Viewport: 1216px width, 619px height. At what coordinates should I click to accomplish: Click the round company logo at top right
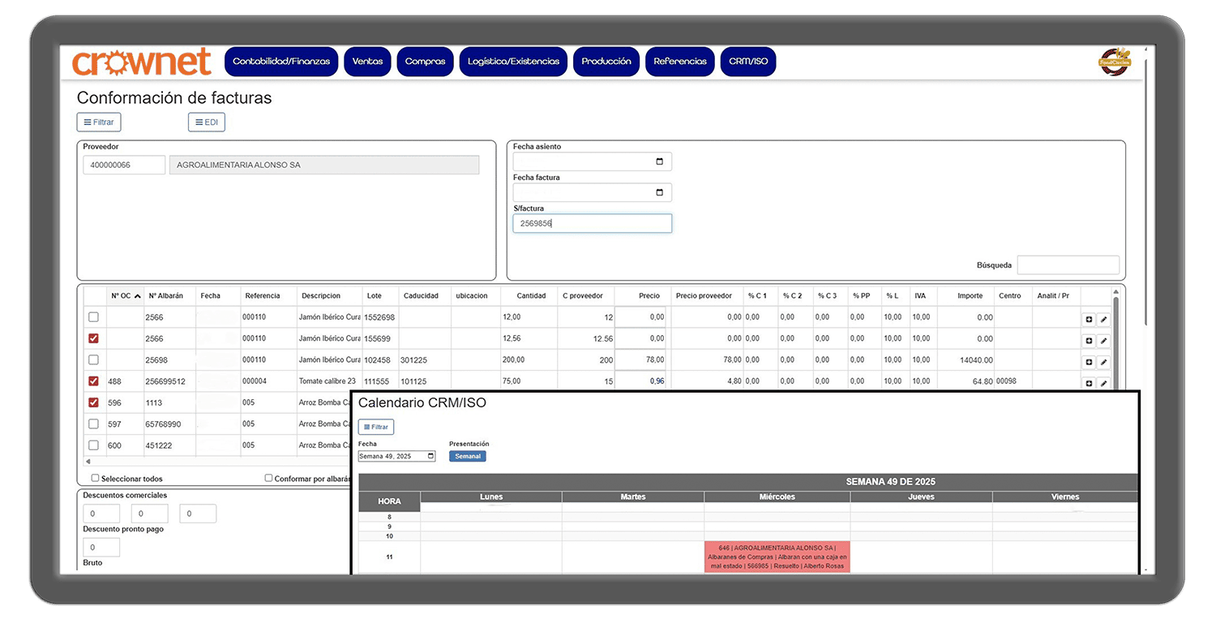(1114, 62)
